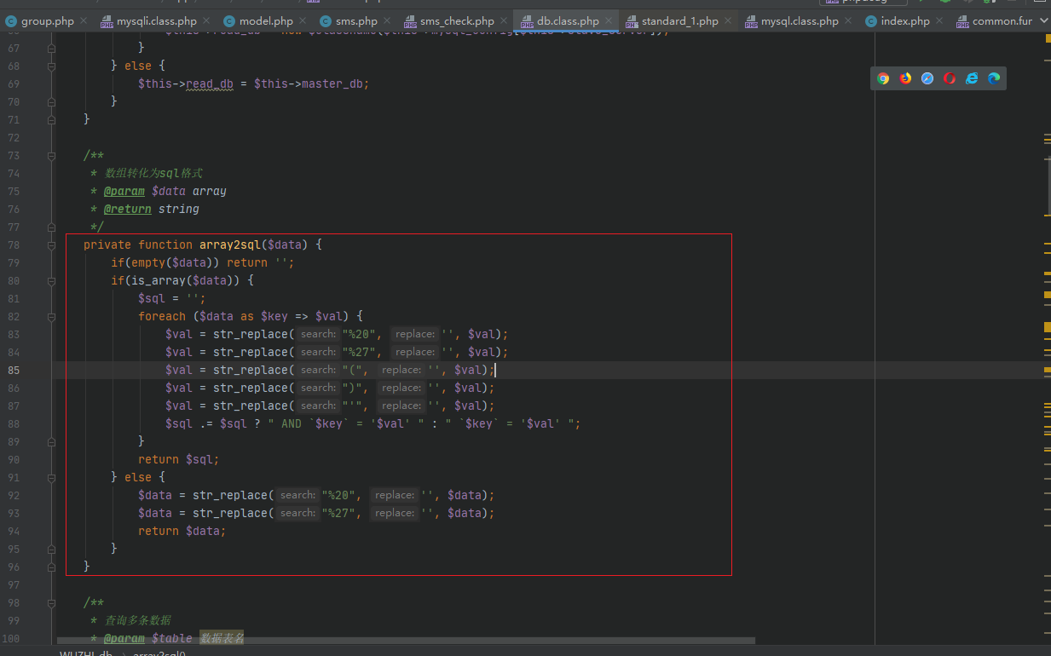The height and width of the screenshot is (656, 1051).
Task: Show hidden tabs with tab list chevron
Action: coord(1043,20)
